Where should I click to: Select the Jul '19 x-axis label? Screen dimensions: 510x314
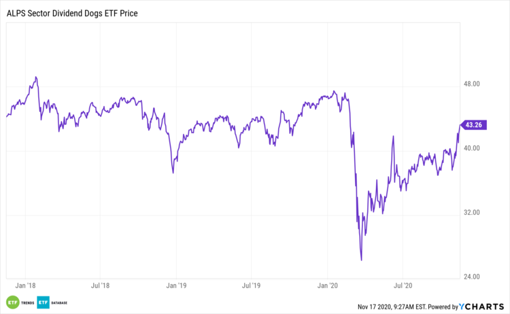pyautogui.click(x=252, y=287)
